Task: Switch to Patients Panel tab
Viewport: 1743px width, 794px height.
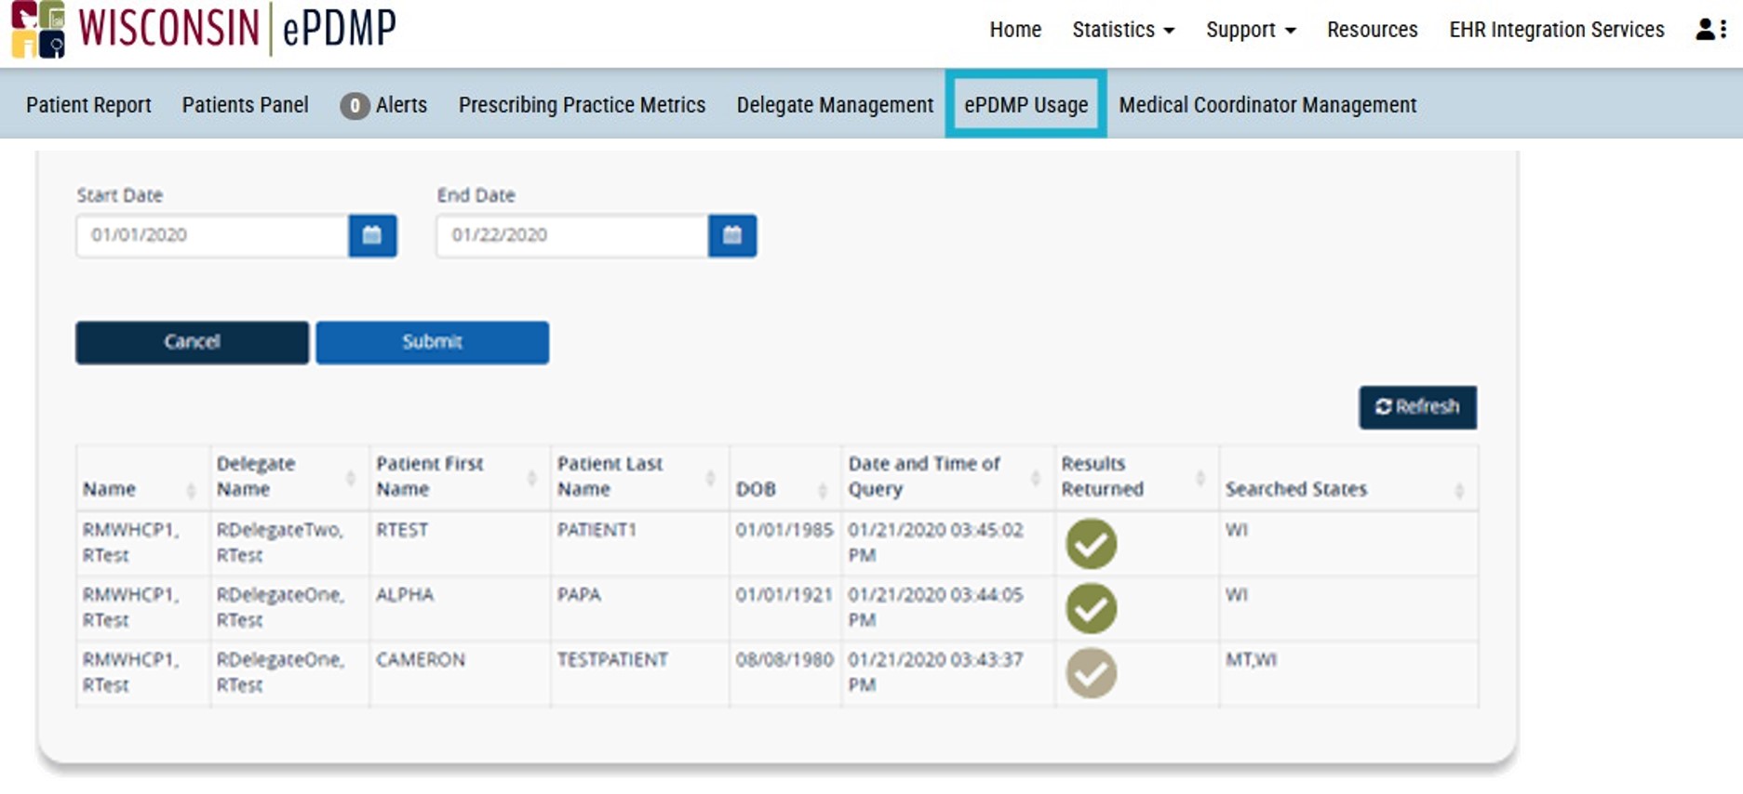Action: point(246,105)
